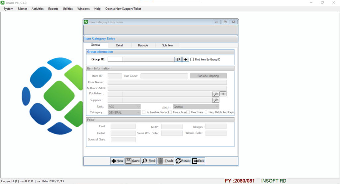Click the Group ID input field
This screenshot has height=184, width=340.
tap(115, 59)
